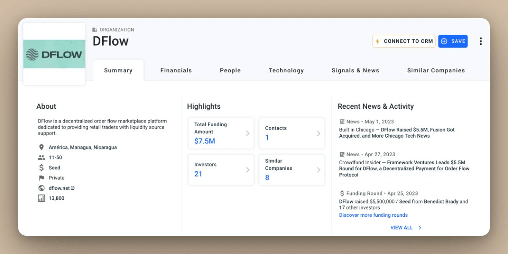Click the external link icon beside dflow.net
The height and width of the screenshot is (254, 508).
click(73, 188)
